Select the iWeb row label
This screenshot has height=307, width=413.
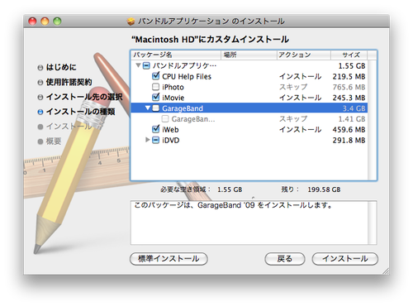pyautogui.click(x=170, y=130)
